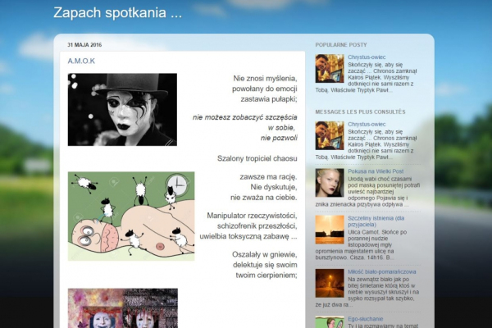Screen dimensions: 492x328
Task: Open the 'Miłość biało-pomarańczowa' post link
Action: click(x=382, y=271)
